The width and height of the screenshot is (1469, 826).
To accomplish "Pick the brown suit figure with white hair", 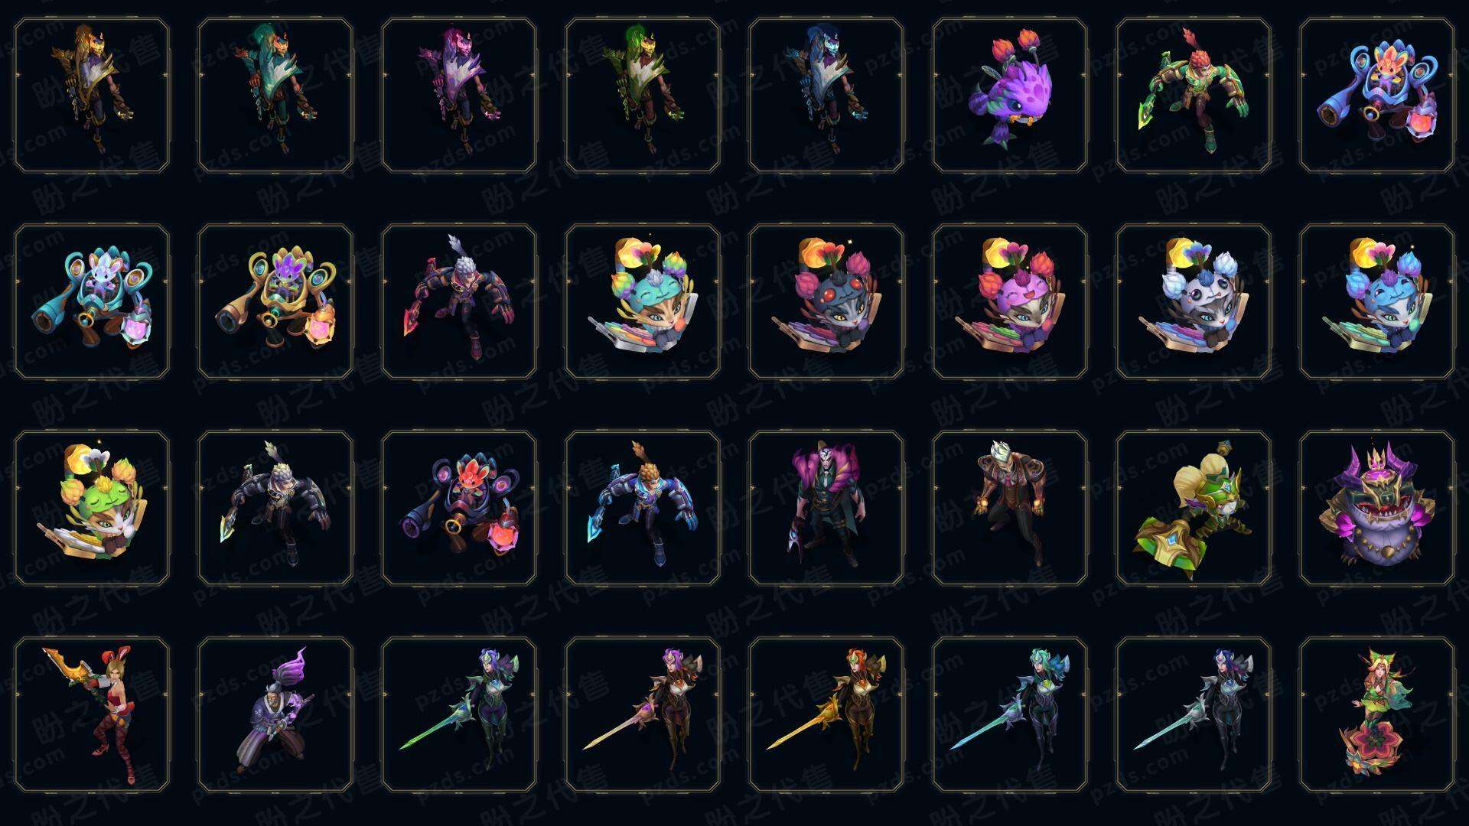I will point(1010,508).
